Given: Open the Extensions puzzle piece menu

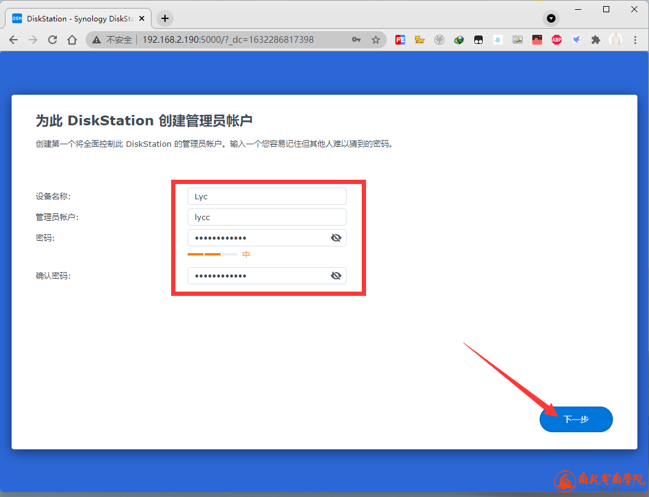Looking at the screenshot, I should [x=596, y=40].
